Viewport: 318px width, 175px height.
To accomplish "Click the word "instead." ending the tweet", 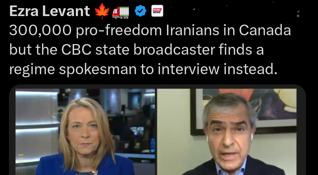I will tap(250, 69).
